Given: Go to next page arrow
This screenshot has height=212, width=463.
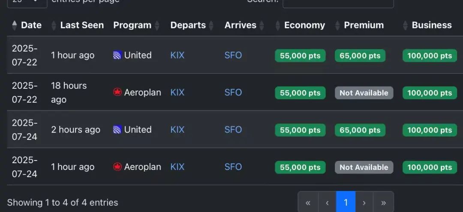Looking at the screenshot, I should 364,202.
